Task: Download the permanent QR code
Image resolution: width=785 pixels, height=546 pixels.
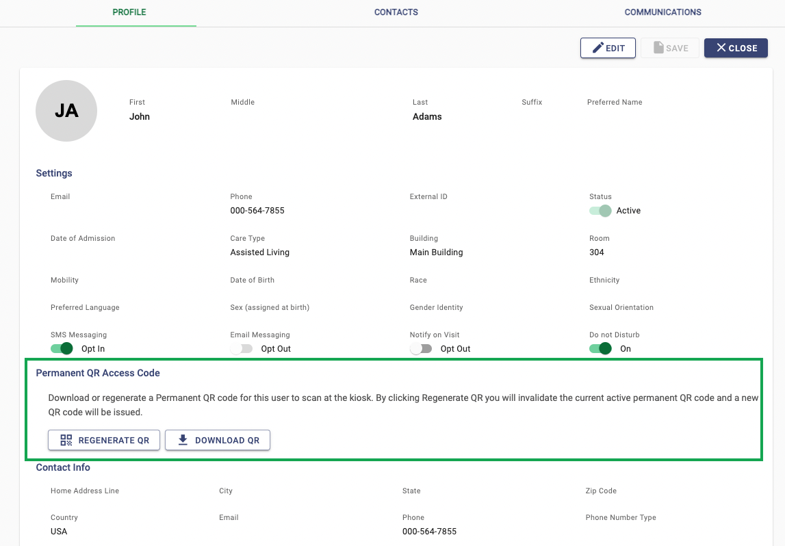Action: 218,440
